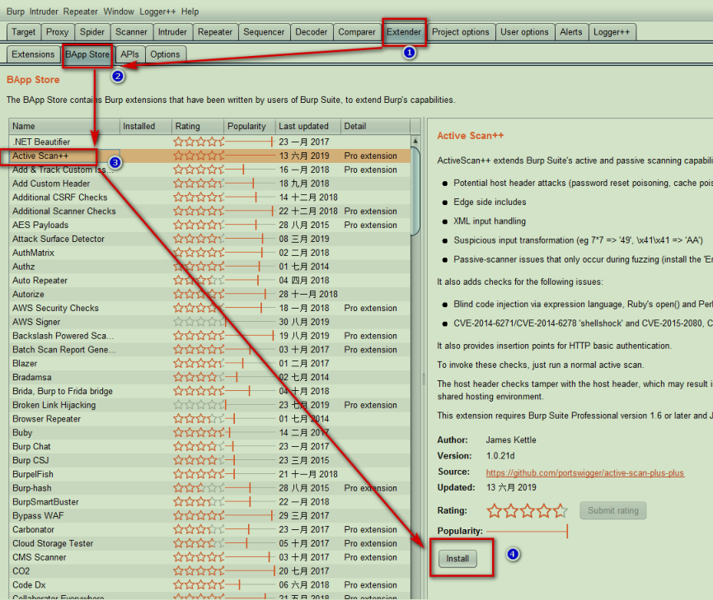Click the extension list scroll-up arrow
713x600 pixels.
[x=415, y=142]
